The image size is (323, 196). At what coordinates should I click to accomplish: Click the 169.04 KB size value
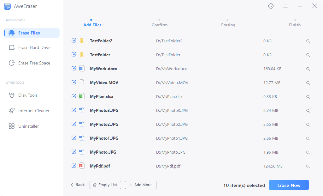(x=272, y=69)
